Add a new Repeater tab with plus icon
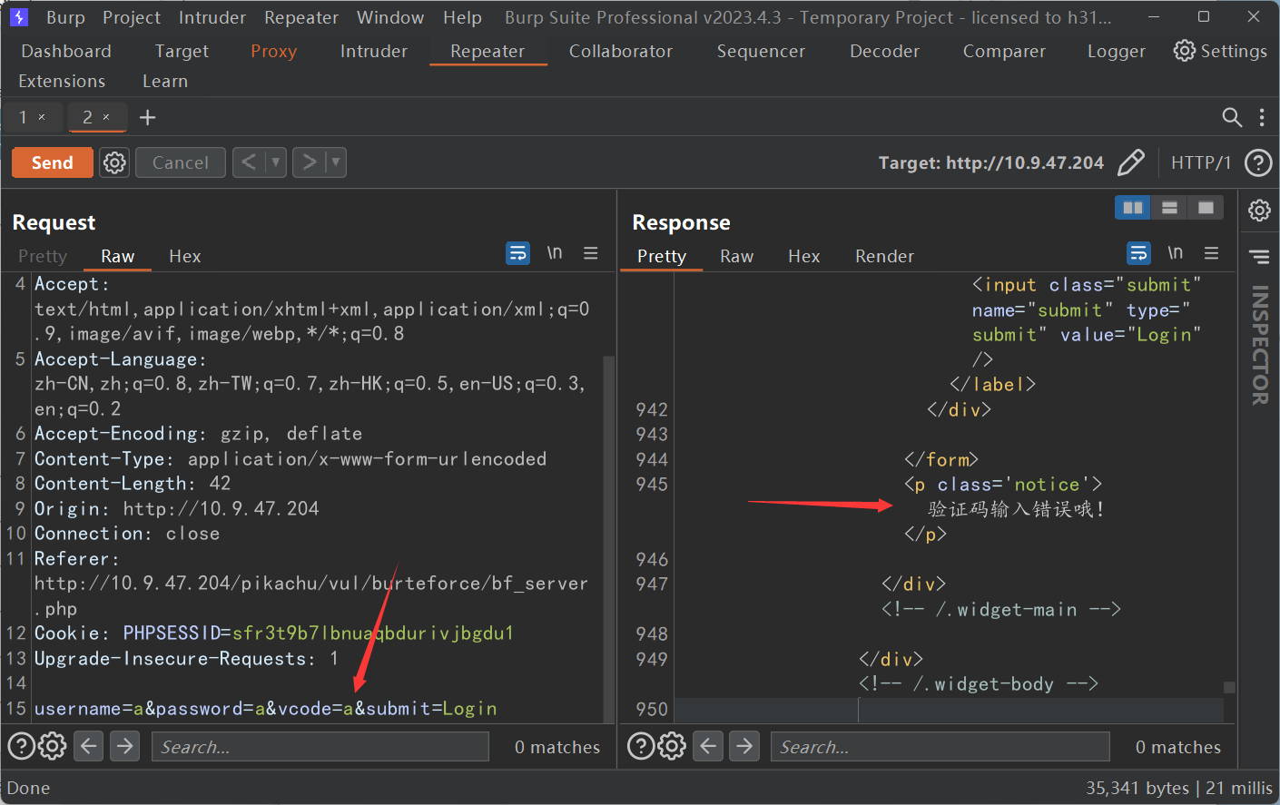1280x805 pixels. (x=148, y=117)
